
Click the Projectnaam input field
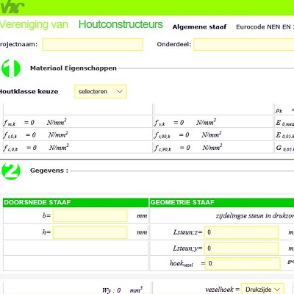coord(93,44)
